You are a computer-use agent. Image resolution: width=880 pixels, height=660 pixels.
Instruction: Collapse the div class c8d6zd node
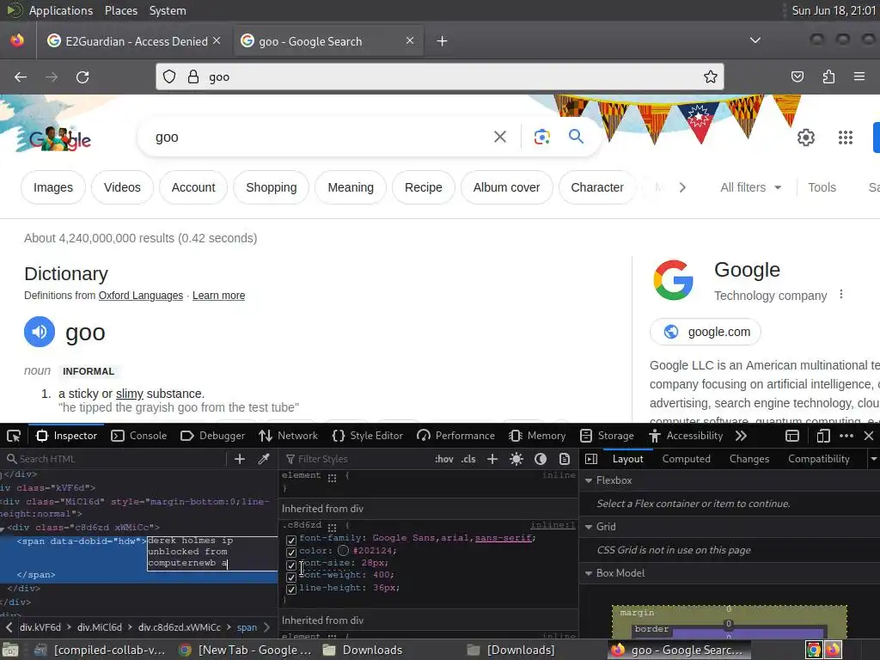point(3,529)
